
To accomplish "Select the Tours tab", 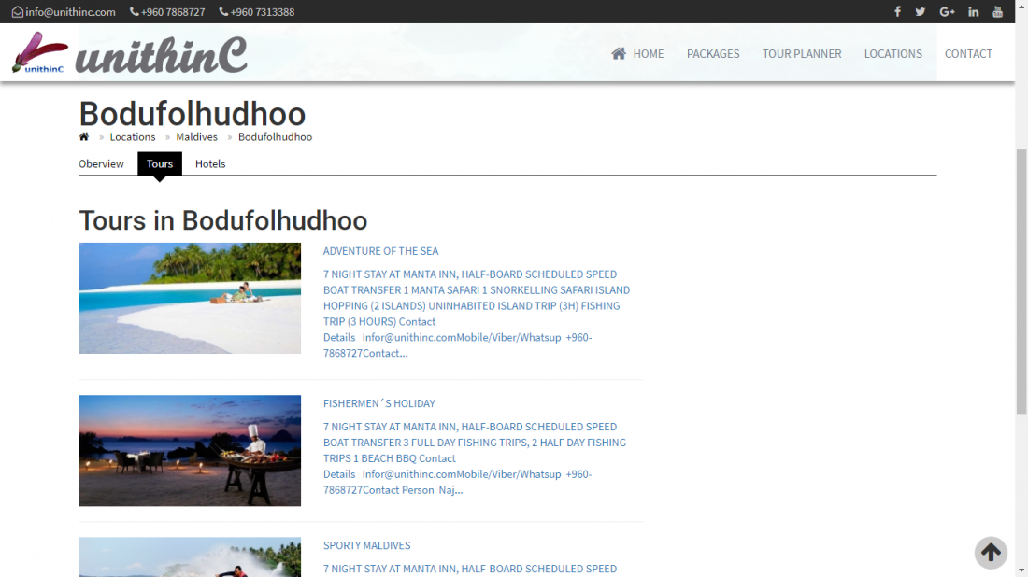I will (159, 163).
